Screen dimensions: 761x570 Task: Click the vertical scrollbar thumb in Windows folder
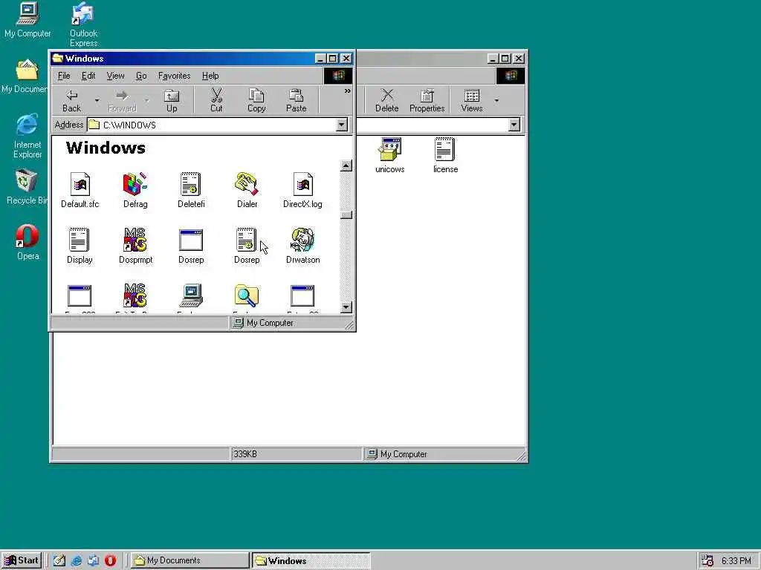346,214
